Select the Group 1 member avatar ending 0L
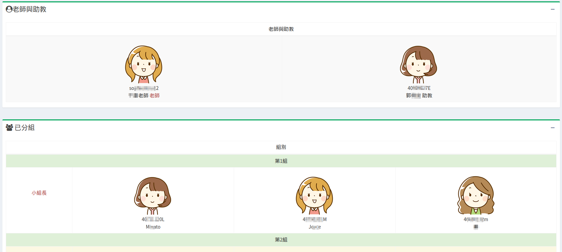Viewport: 562px width, 252px height. pos(153,196)
